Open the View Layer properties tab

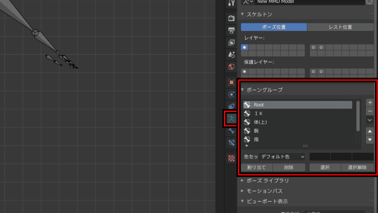pyautogui.click(x=232, y=43)
